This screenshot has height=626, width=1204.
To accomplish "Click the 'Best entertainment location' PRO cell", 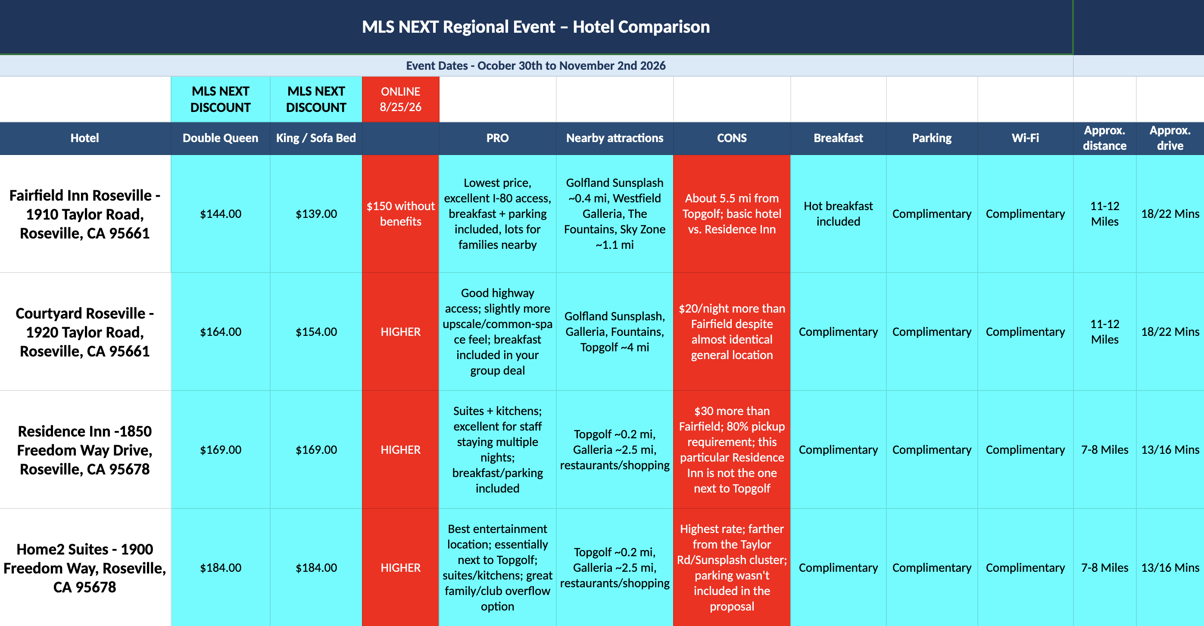I will (497, 567).
